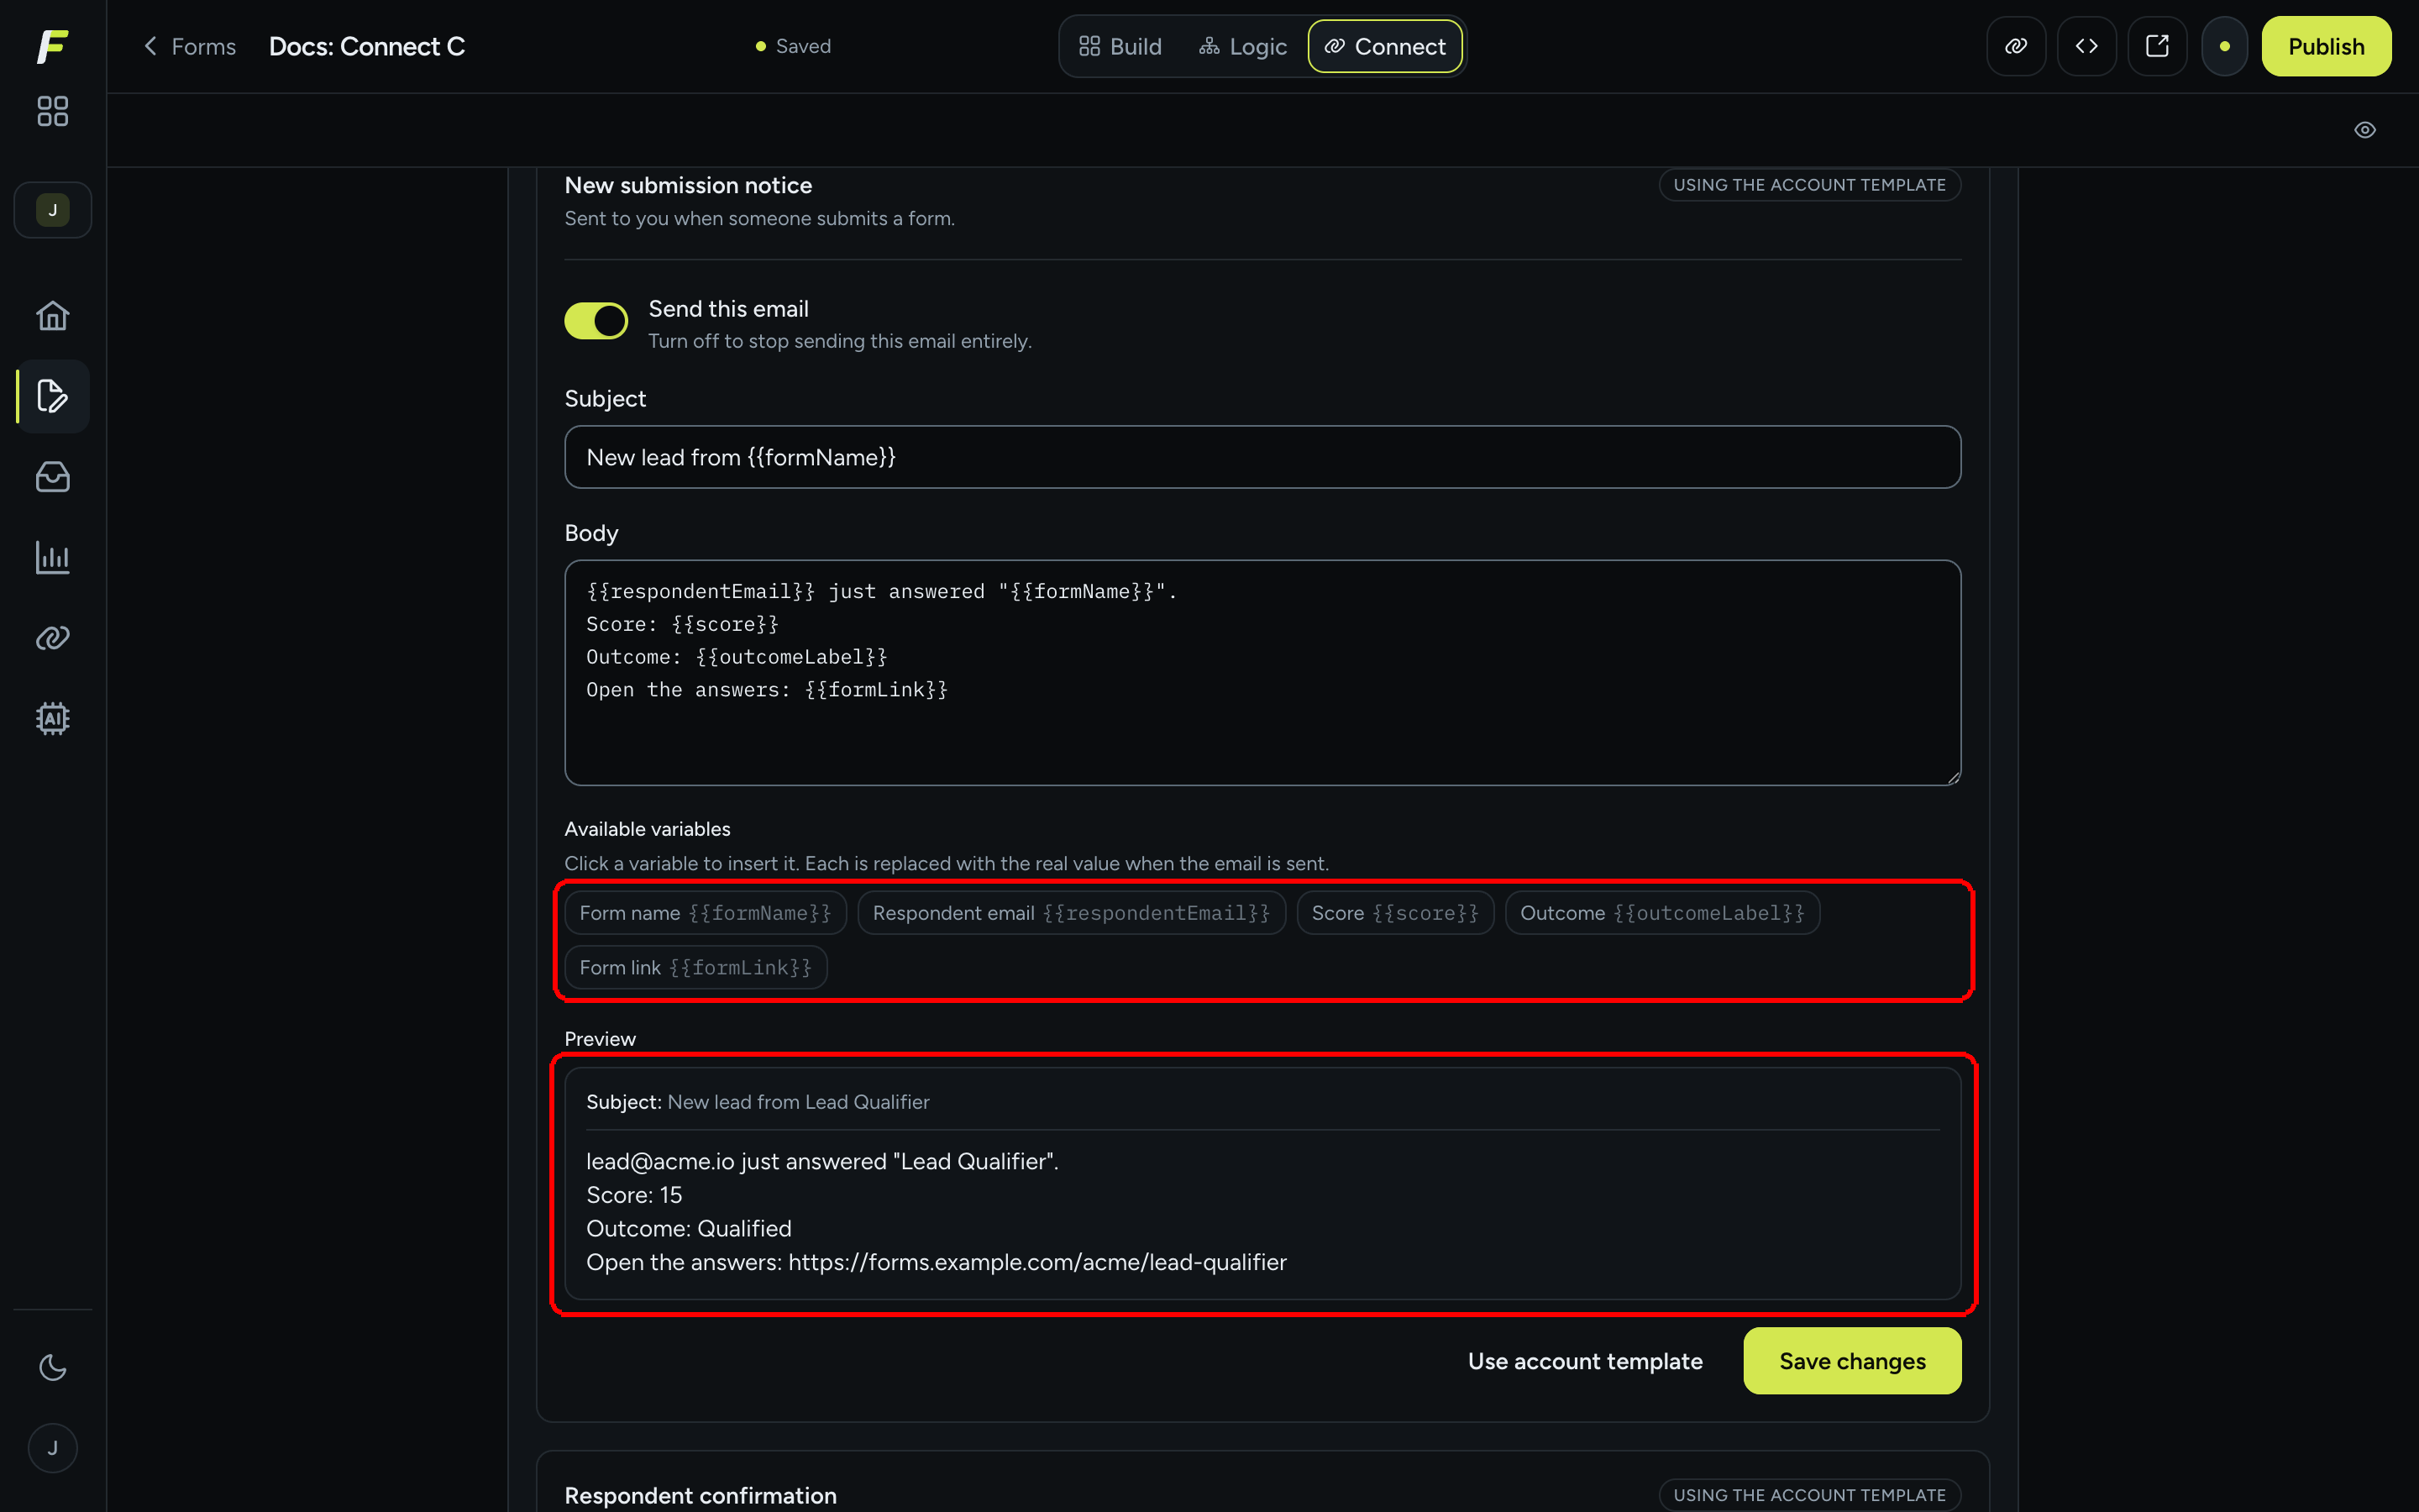
Task: Open the J user avatar at sidebar bottom
Action: pyautogui.click(x=52, y=1448)
